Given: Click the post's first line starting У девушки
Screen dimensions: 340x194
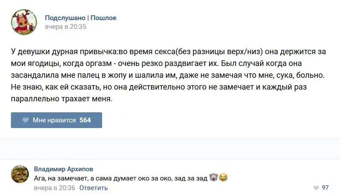Looking at the screenshot, I should pos(168,51).
